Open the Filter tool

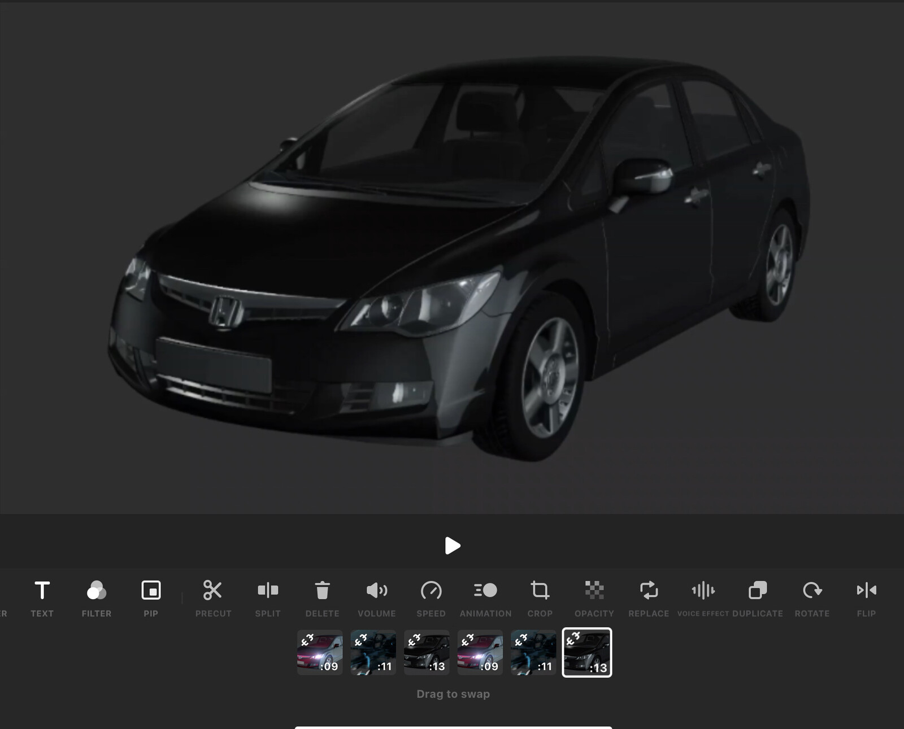click(x=97, y=599)
